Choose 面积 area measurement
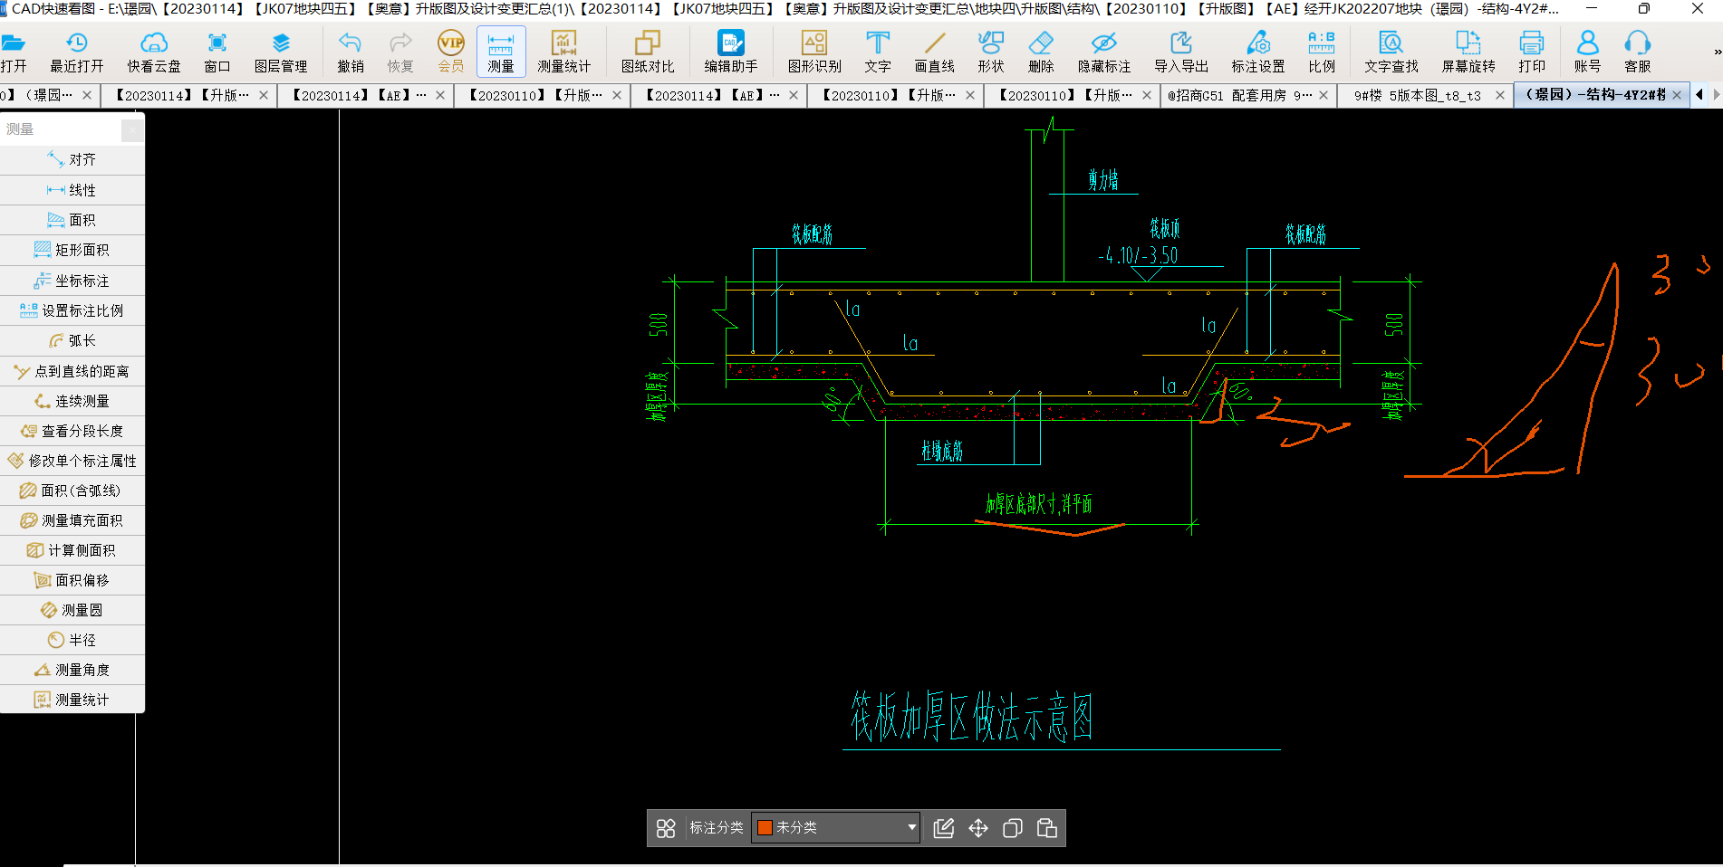Screen dimensions: 1723x867 point(72,220)
